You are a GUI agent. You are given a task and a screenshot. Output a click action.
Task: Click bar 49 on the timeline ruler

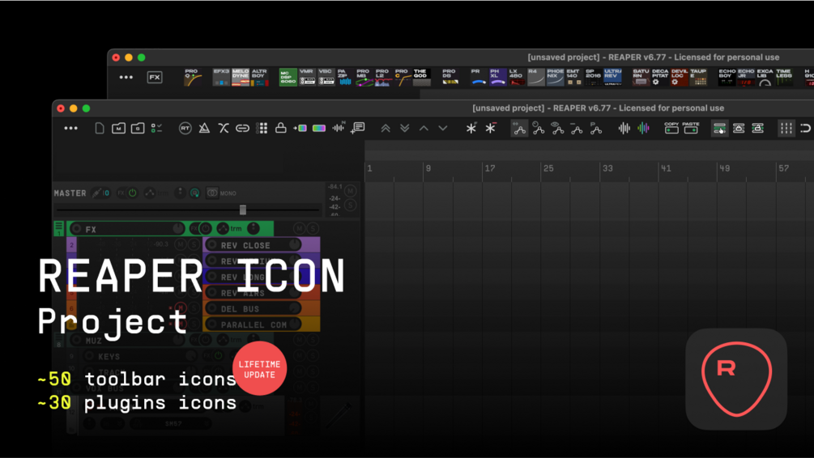725,168
